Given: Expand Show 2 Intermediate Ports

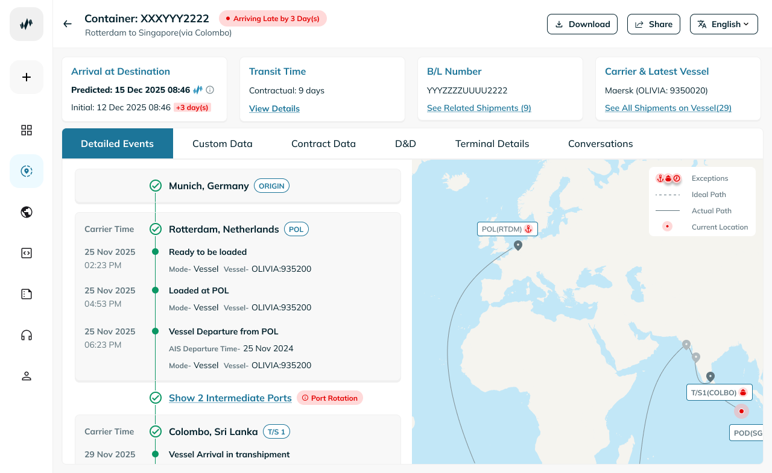Looking at the screenshot, I should point(230,398).
